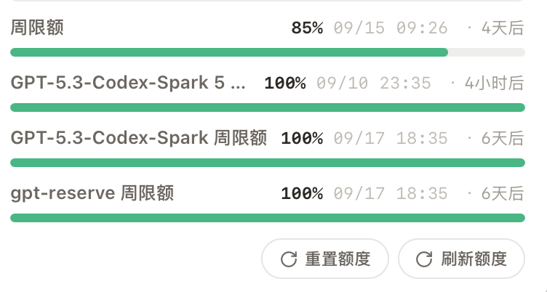Click the 100% value beside gpt-reserve
Viewport: 547px width, 292px height.
[x=302, y=194]
